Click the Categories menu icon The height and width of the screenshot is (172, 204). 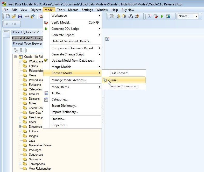click(x=46, y=99)
